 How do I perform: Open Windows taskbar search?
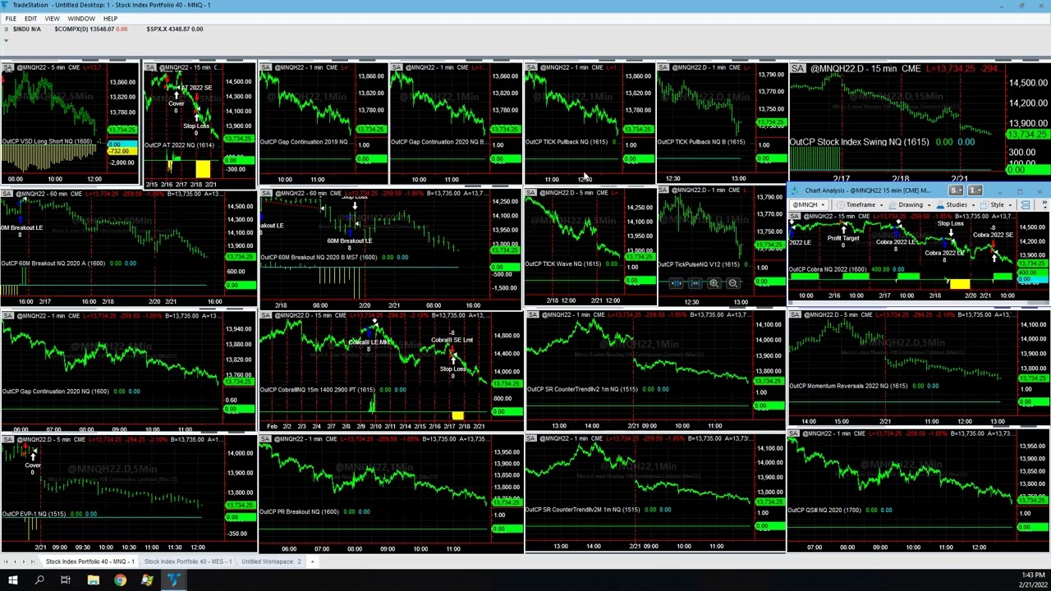coord(39,580)
